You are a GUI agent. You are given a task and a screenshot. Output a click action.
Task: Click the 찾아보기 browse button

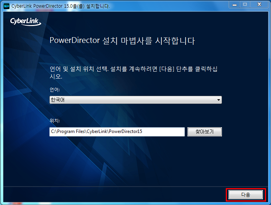pyautogui.click(x=204, y=132)
